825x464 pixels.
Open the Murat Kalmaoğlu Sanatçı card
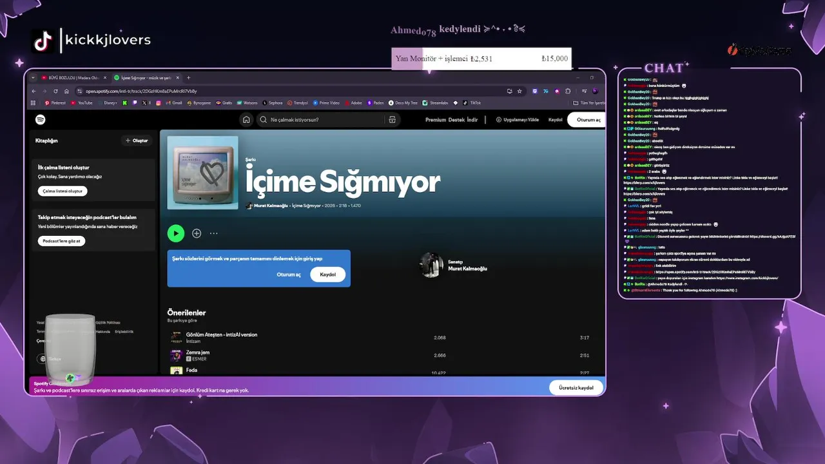point(454,265)
